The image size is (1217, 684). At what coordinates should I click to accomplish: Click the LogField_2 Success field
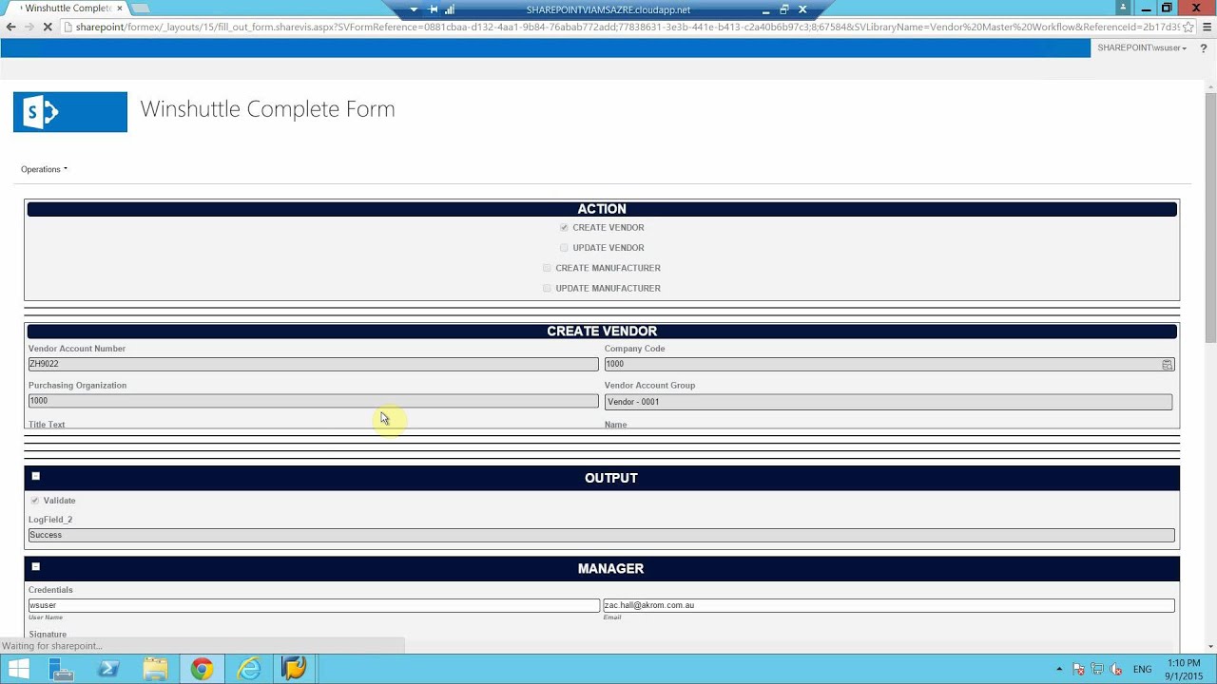click(x=601, y=535)
